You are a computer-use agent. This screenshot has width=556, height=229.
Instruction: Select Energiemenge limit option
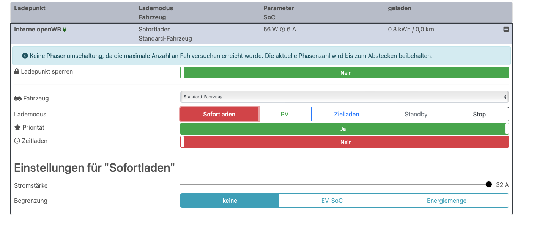pyautogui.click(x=446, y=201)
